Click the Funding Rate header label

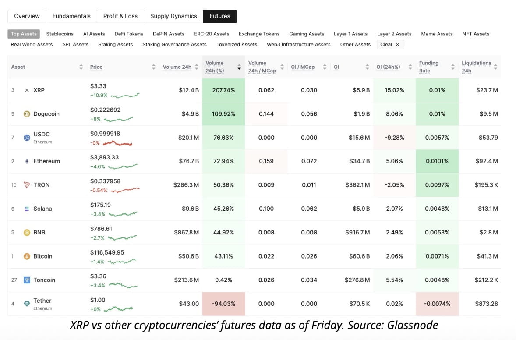pos(428,67)
